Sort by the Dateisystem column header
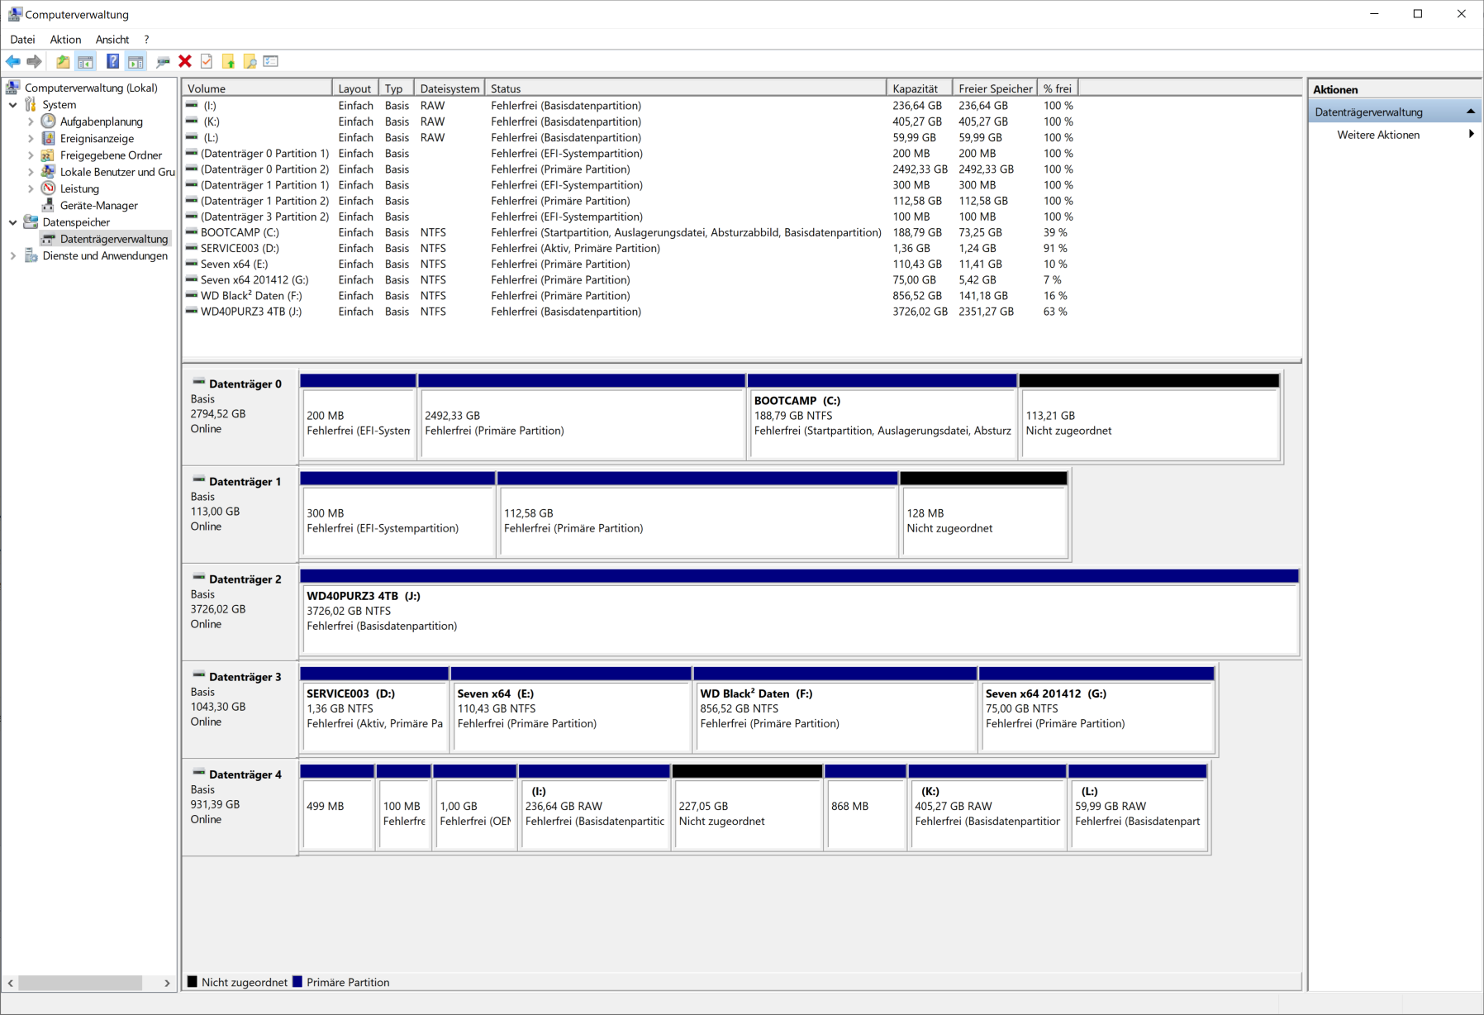 (x=449, y=88)
